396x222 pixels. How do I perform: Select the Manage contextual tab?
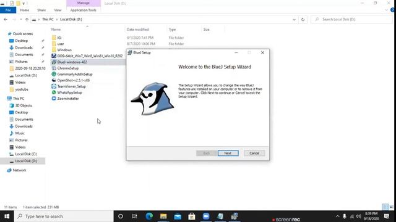pyautogui.click(x=84, y=3)
